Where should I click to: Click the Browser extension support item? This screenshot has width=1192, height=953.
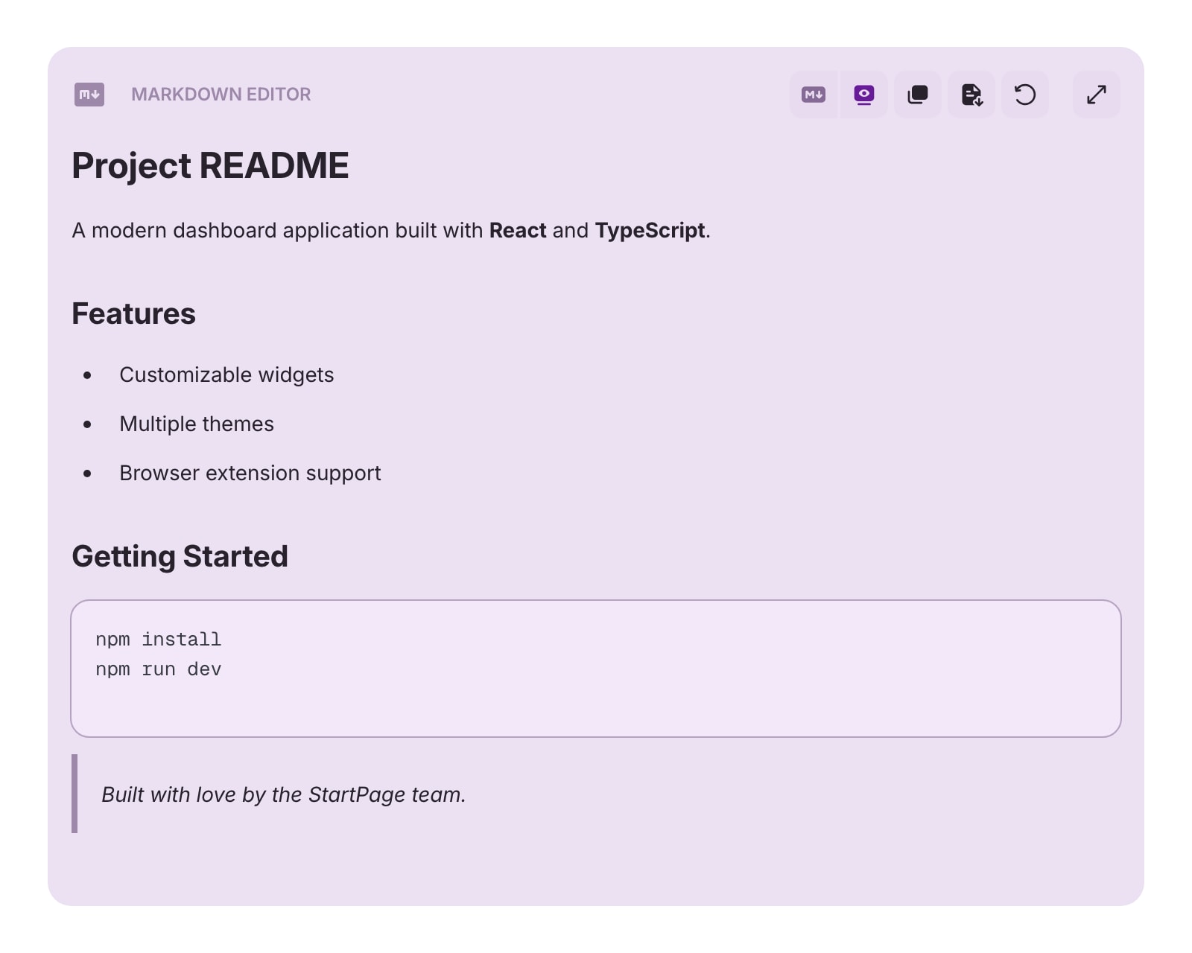coord(250,473)
